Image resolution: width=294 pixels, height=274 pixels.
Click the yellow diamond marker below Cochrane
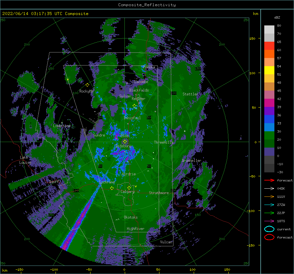coord(112,188)
